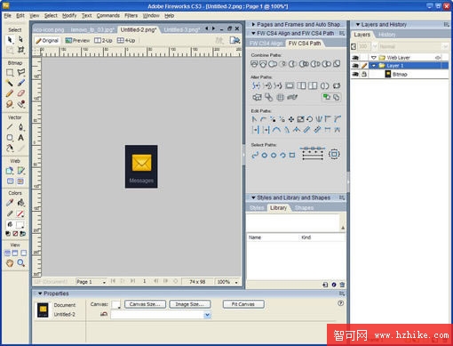
Task: Select the Pointer tool
Action: click(x=10, y=39)
